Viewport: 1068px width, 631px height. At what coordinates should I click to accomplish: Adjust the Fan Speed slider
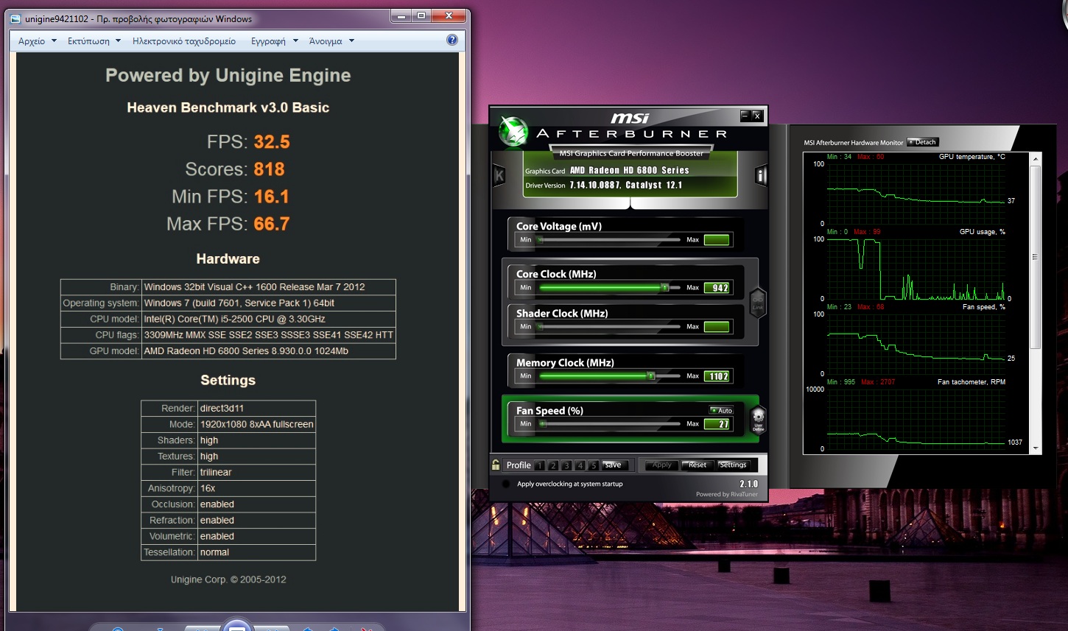coord(610,423)
